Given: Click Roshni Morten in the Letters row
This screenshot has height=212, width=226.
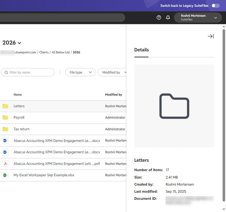Looking at the screenshot, I should 116,106.
